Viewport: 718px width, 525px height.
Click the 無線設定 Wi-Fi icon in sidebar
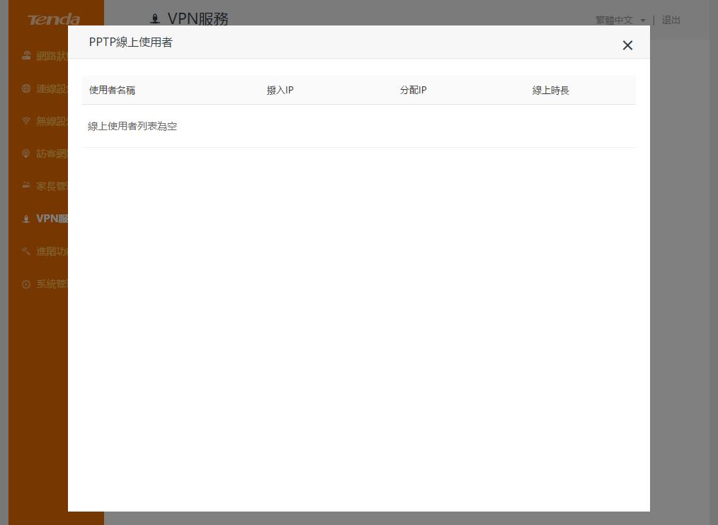[26, 121]
